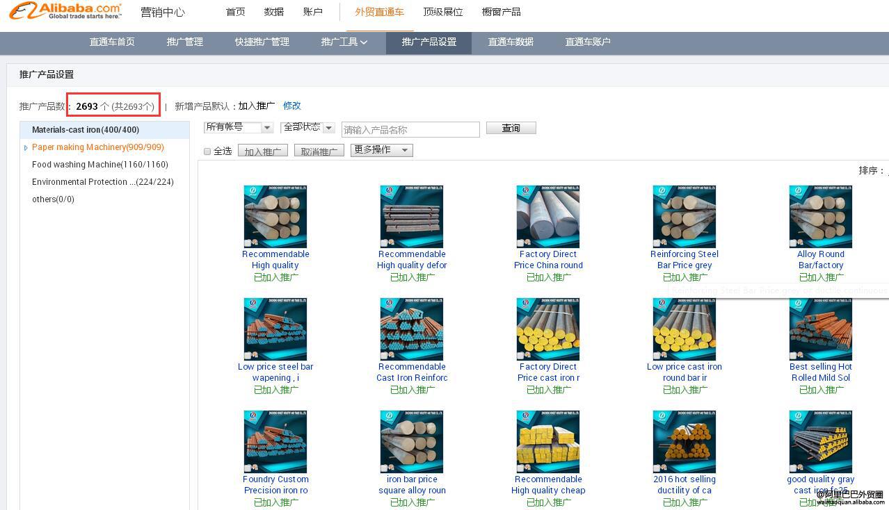This screenshot has width=889, height=510.
Task: Open 'iron bar price square alloy roun' link
Action: pos(412,485)
